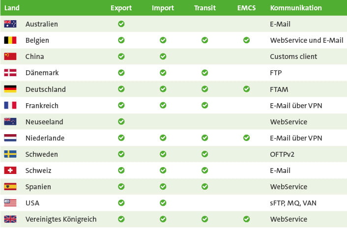
Task: Click the Transit checkmark for Spanien
Action: (204, 187)
